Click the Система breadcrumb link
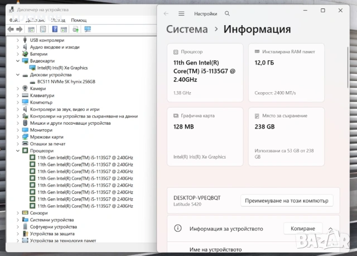 pos(187,29)
